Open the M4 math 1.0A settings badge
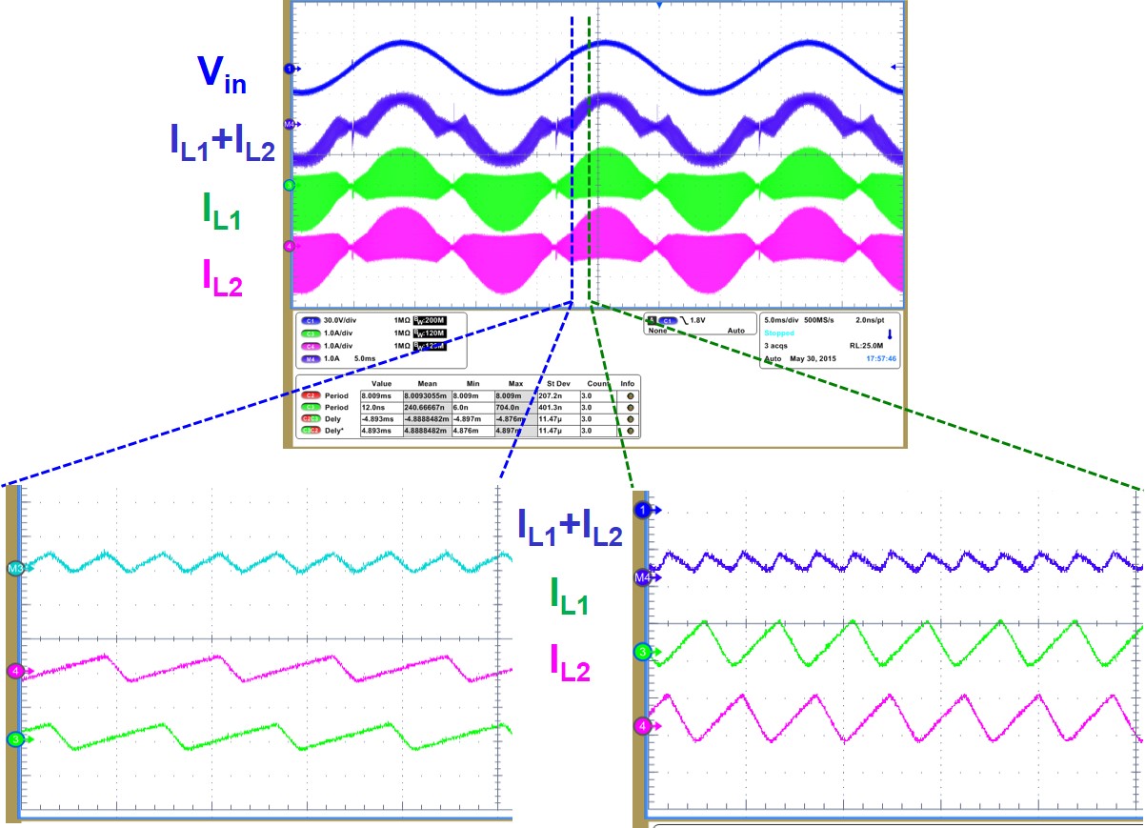 [x=310, y=358]
